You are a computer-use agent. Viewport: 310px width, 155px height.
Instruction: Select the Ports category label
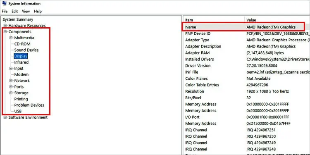click(19, 87)
